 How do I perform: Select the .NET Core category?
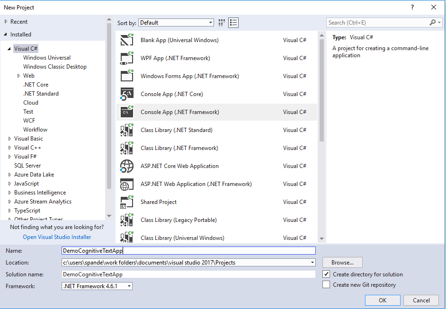(36, 85)
